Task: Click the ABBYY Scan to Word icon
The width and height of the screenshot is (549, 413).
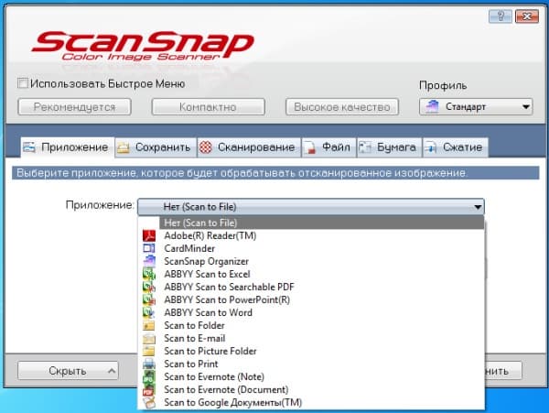Action: pos(149,312)
